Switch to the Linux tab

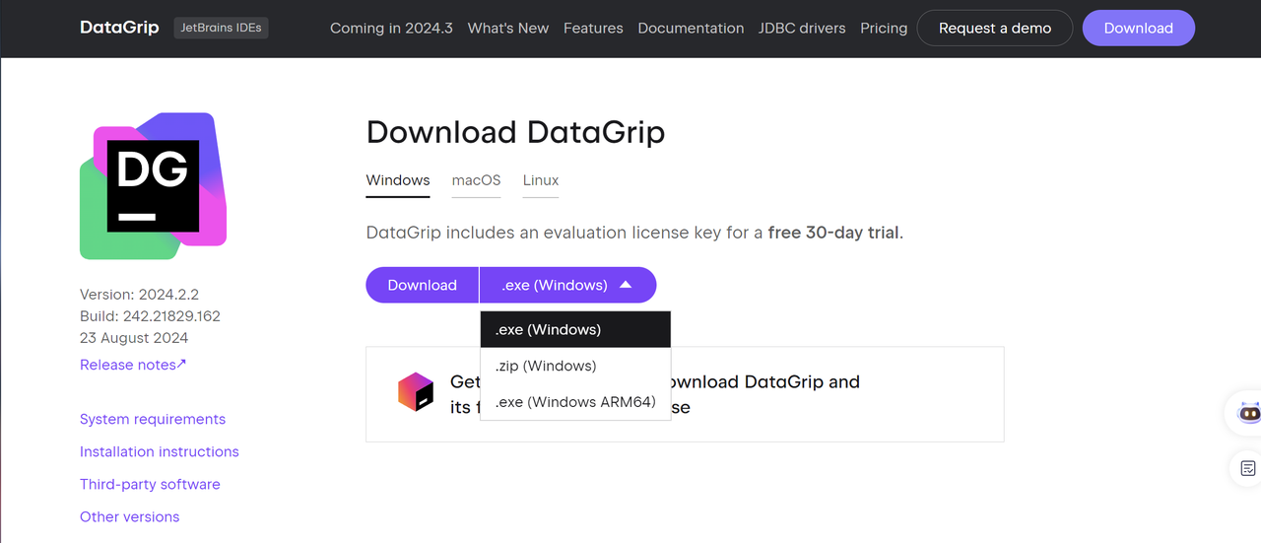point(541,180)
